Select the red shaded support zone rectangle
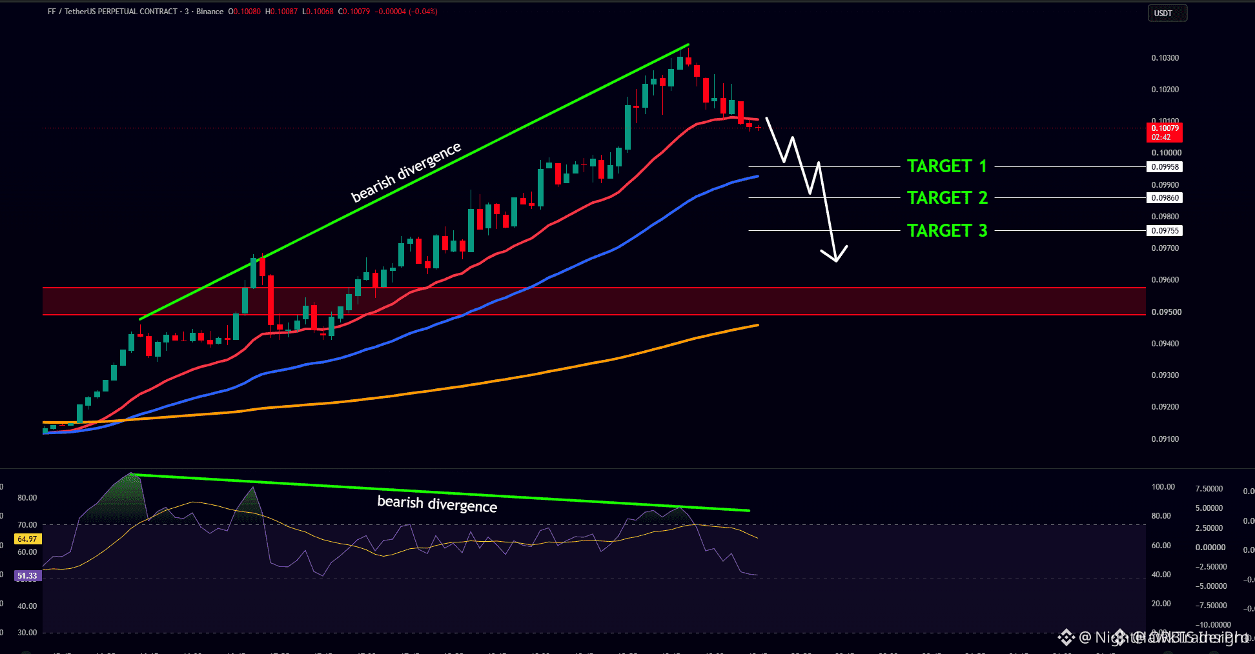The height and width of the screenshot is (654, 1255). (594, 301)
